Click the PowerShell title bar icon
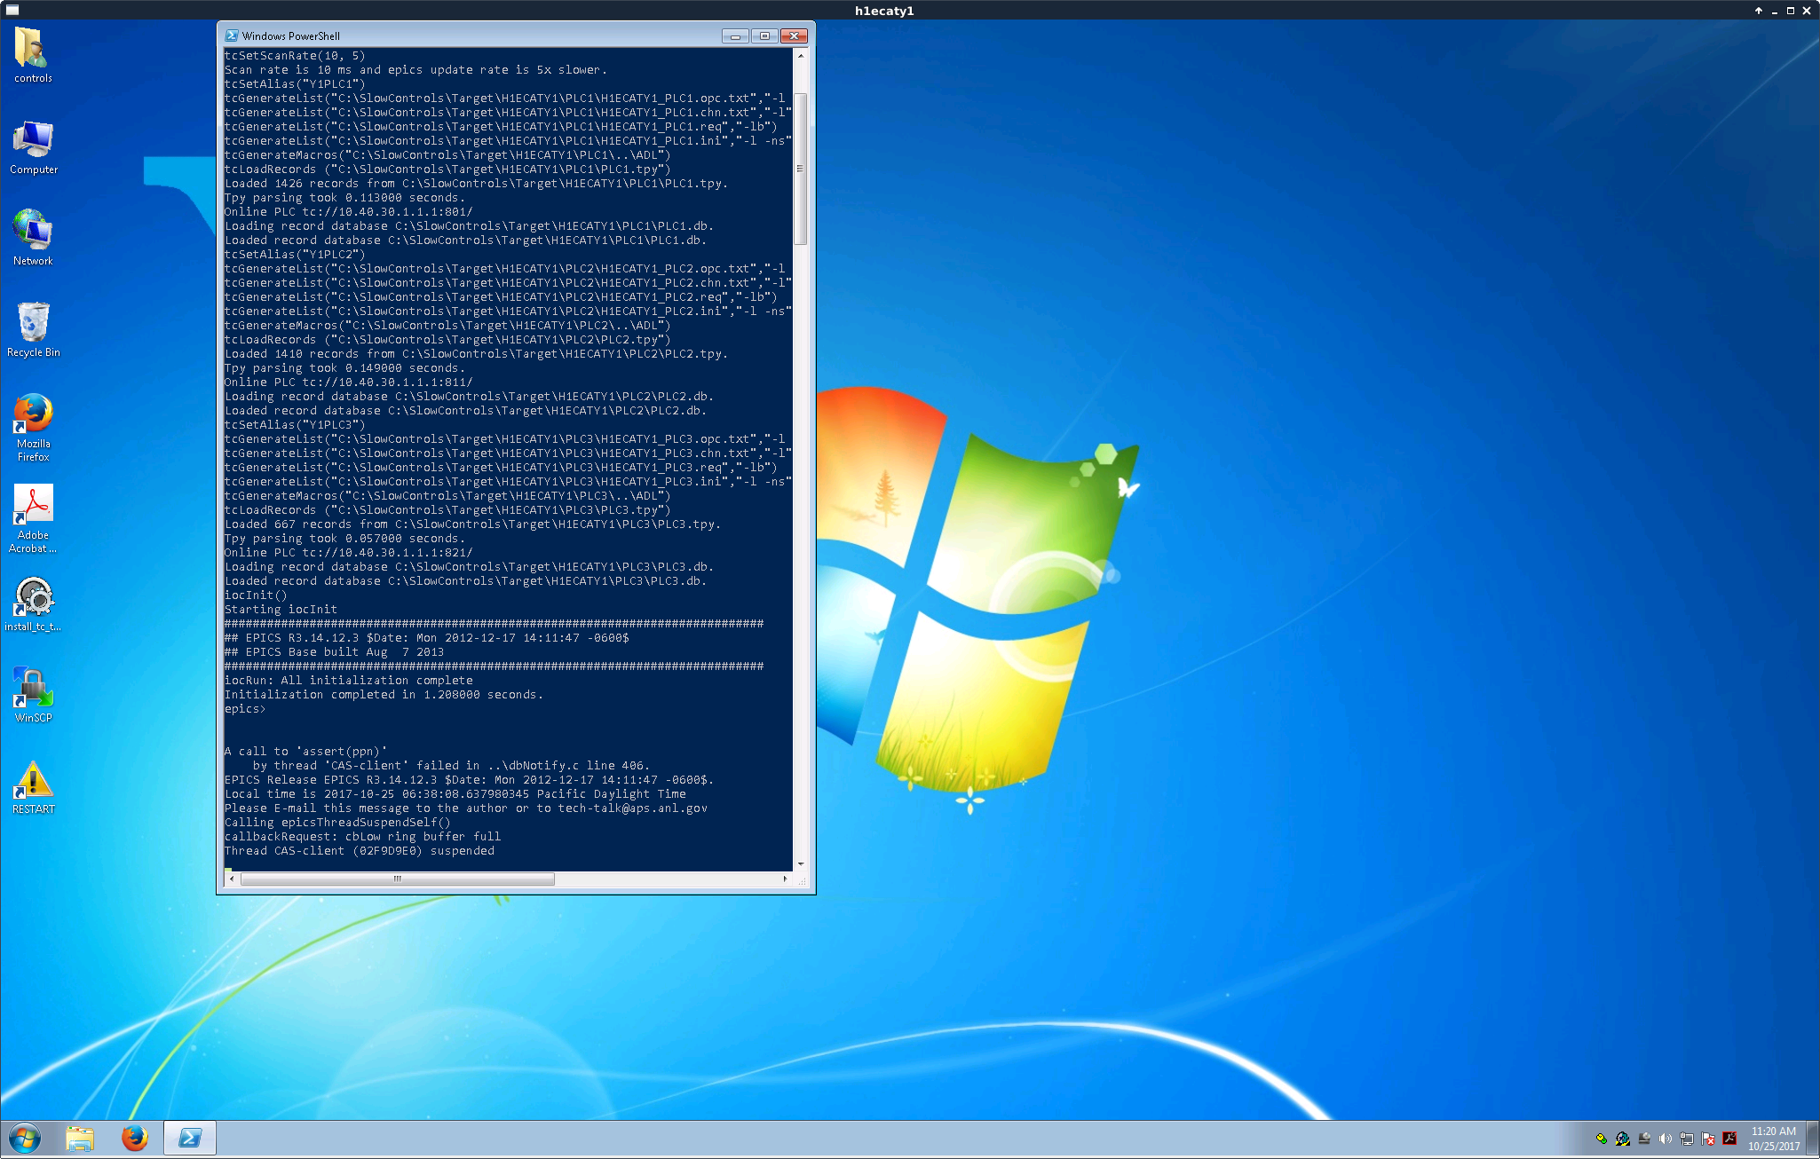Image resolution: width=1820 pixels, height=1159 pixels. point(232,35)
